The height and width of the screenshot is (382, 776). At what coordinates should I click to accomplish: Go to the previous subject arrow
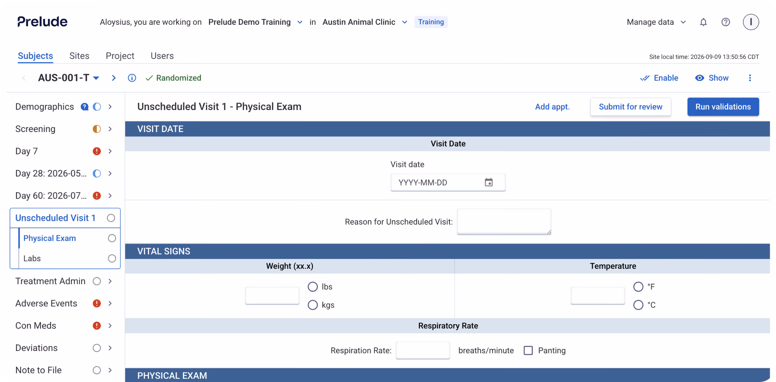click(24, 78)
